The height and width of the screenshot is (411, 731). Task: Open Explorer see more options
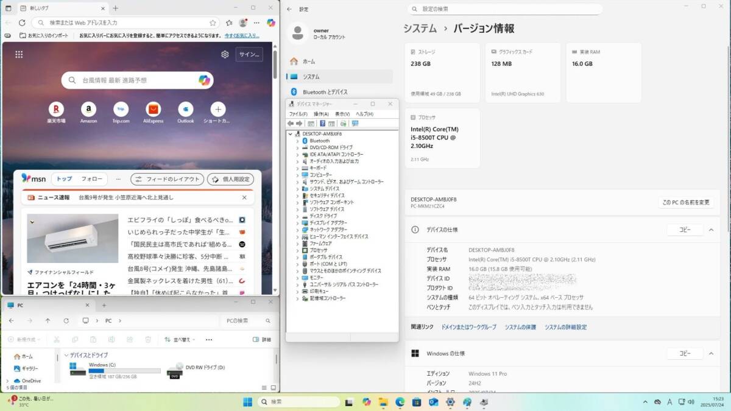click(x=209, y=340)
